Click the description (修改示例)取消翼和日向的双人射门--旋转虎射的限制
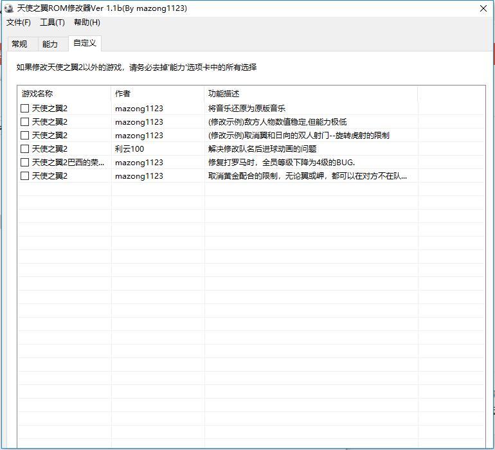The height and width of the screenshot is (450, 495). (299, 136)
